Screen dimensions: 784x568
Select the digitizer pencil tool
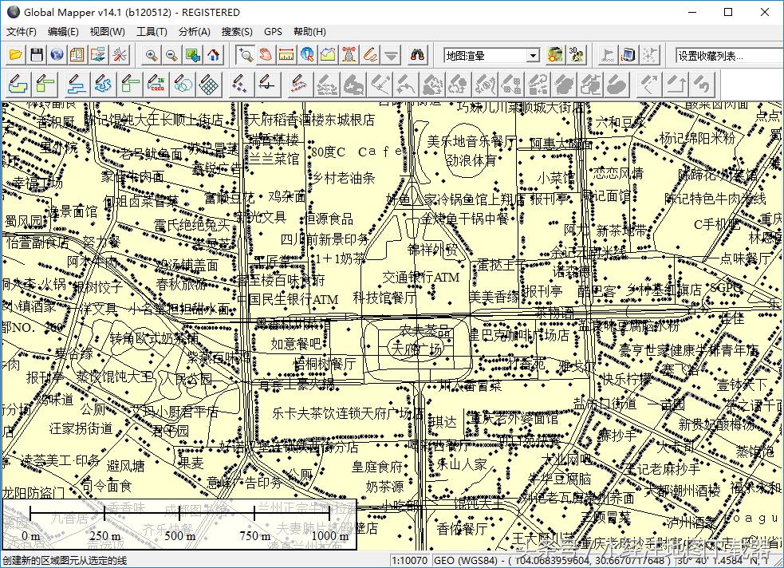pyautogui.click(x=370, y=55)
